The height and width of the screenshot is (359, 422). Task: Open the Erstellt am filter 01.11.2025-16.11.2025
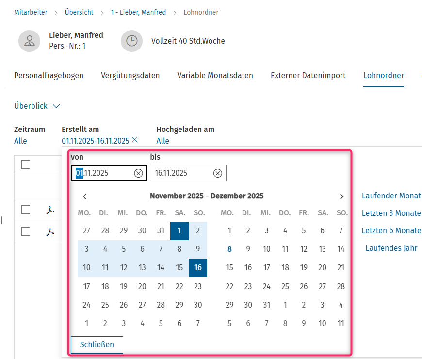coord(95,141)
